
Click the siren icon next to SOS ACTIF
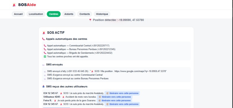point(44,33)
